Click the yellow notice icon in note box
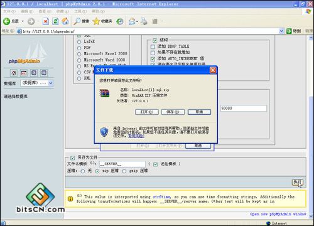314x226 pixels. (x=70, y=199)
